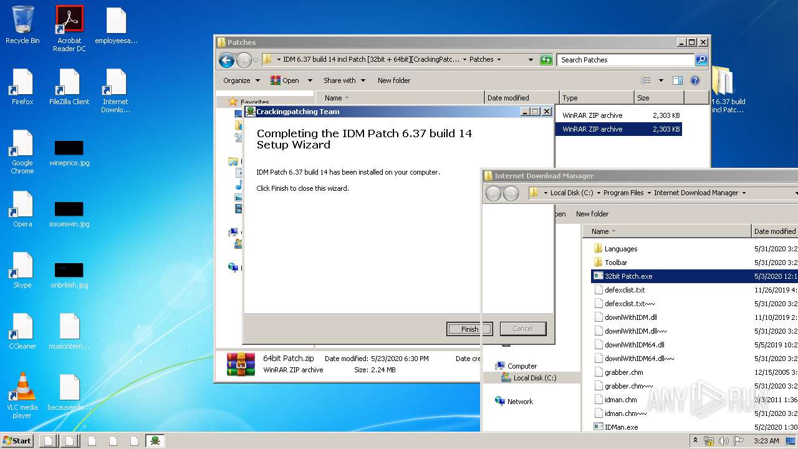The height and width of the screenshot is (449, 798).
Task: Select Network in the navigation tree
Action: 520,402
